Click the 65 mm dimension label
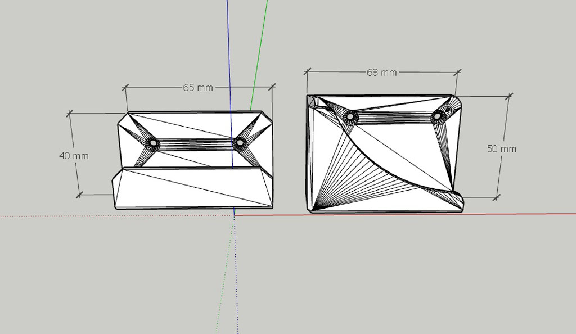Viewport: 576px width, 334px height. coord(198,88)
